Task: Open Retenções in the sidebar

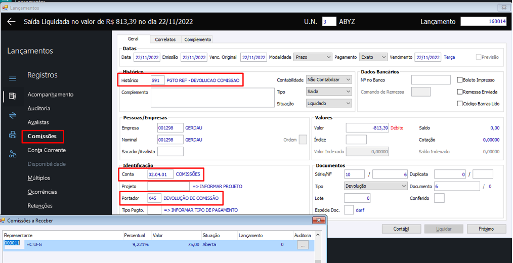Action: [40, 206]
